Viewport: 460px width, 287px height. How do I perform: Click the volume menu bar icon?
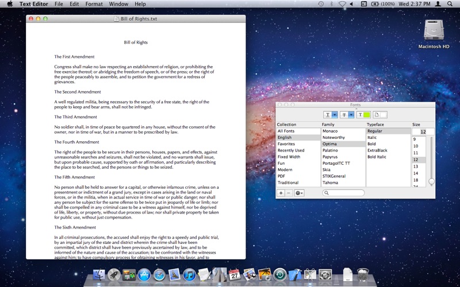coord(351,4)
